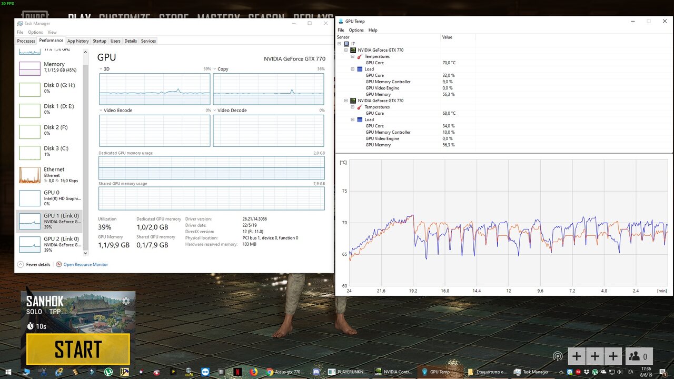Open uTorrent from the taskbar
Viewport: 674px width, 379px height.
pyautogui.click(x=108, y=372)
